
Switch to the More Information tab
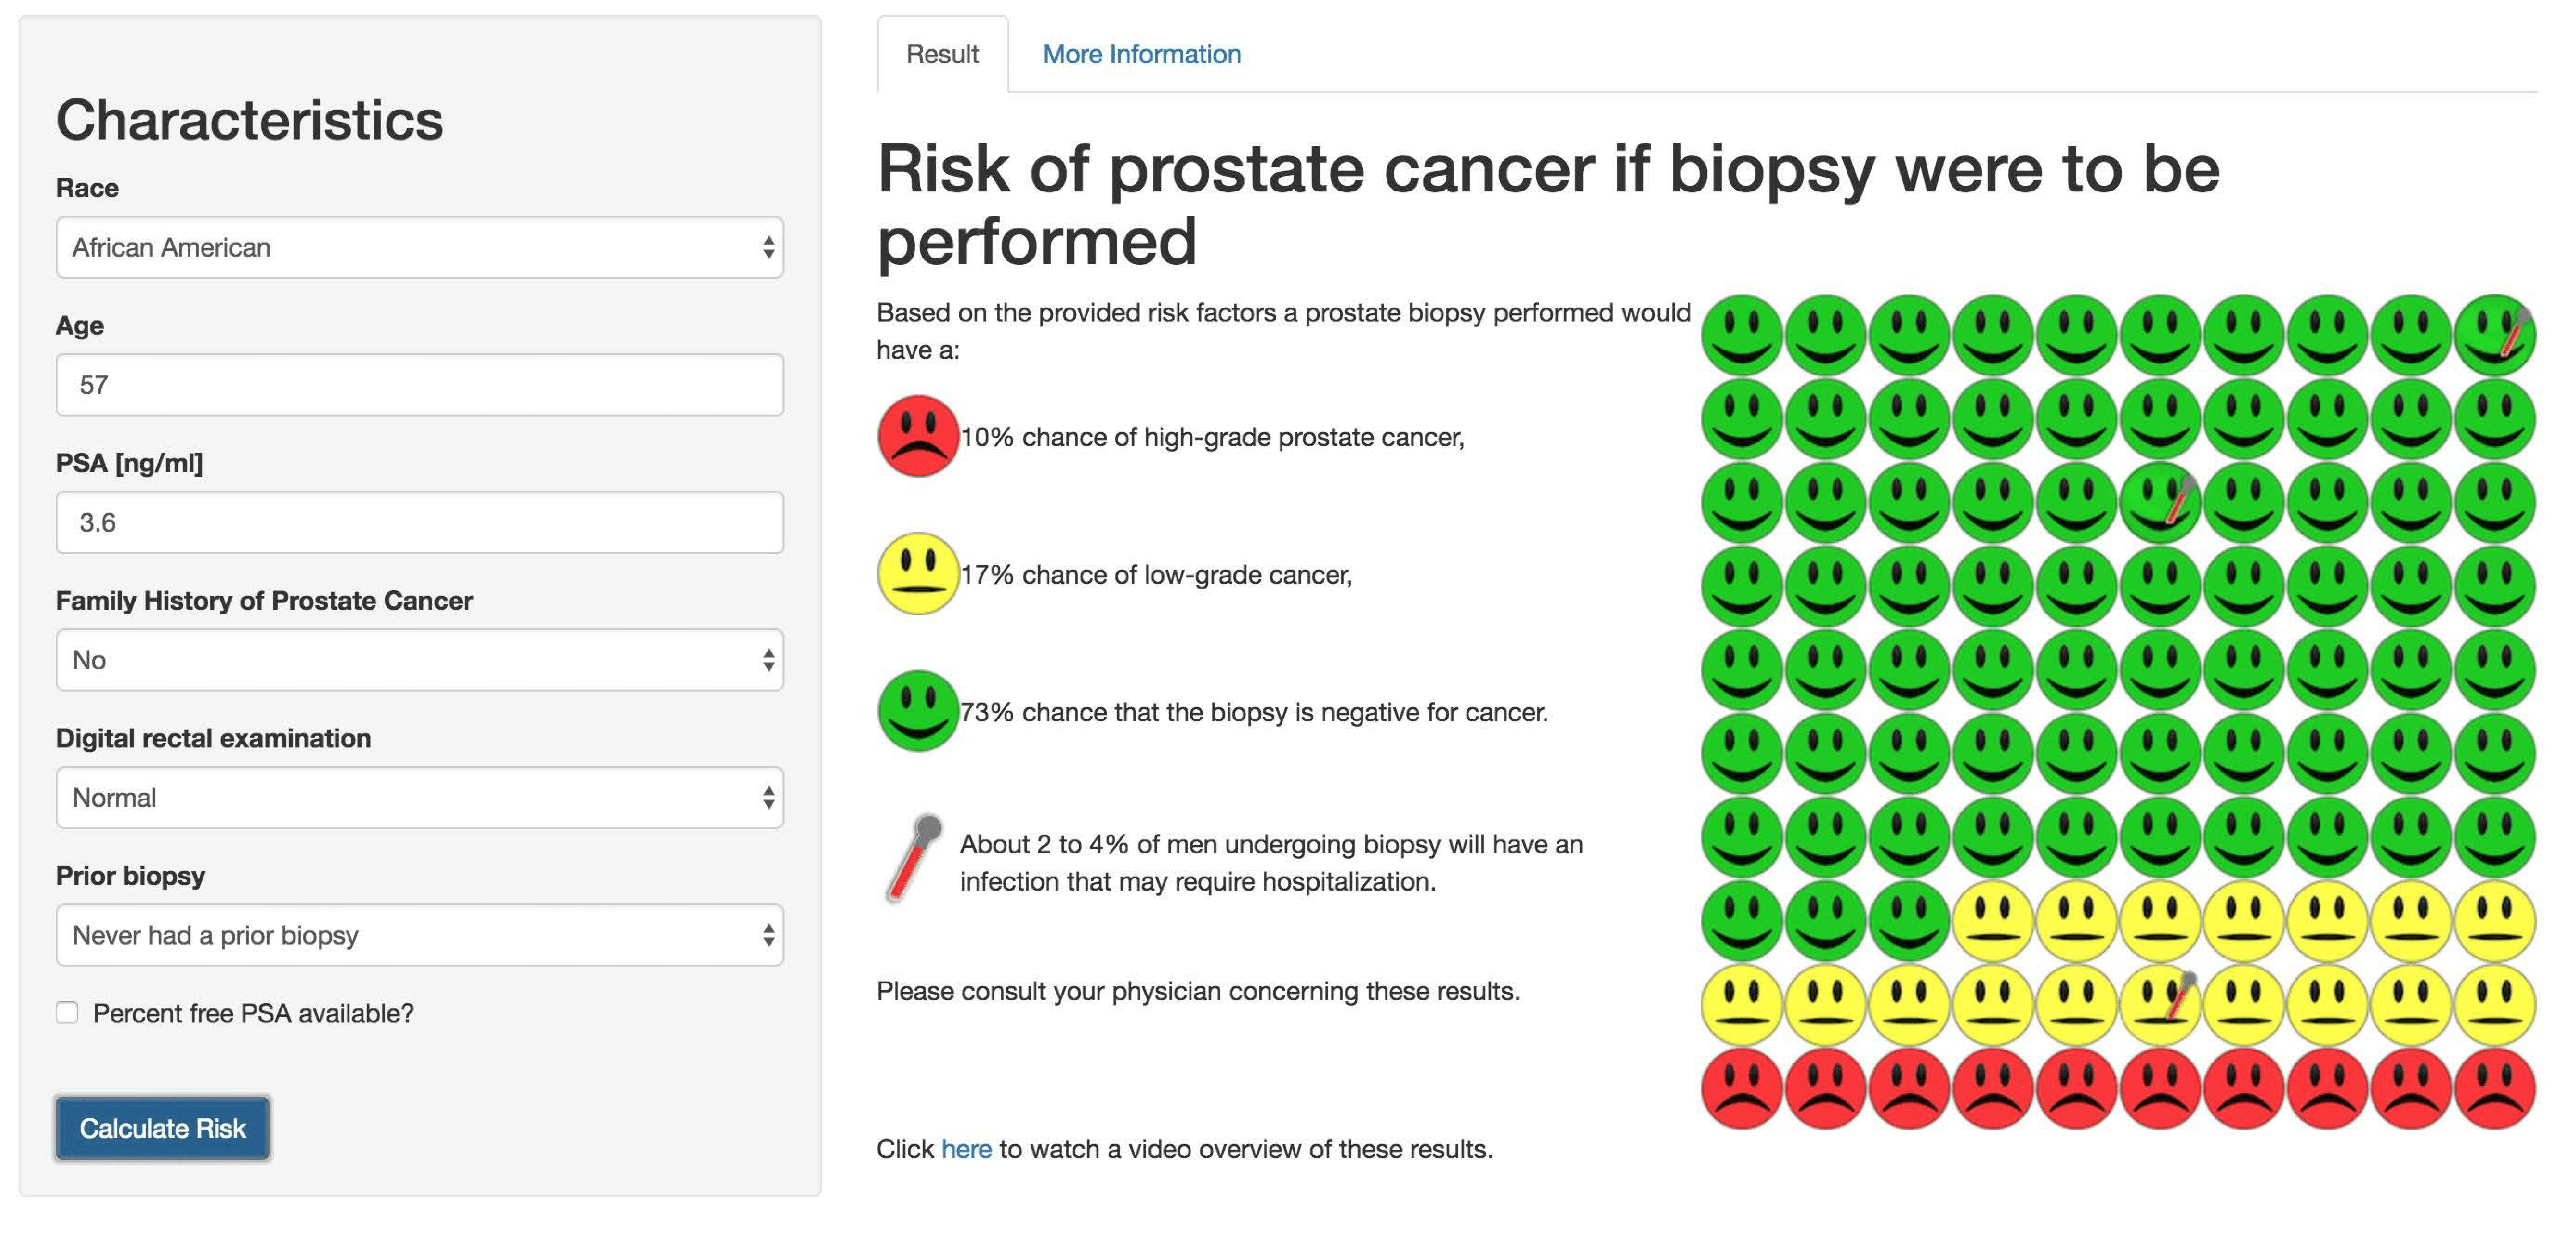click(1141, 54)
